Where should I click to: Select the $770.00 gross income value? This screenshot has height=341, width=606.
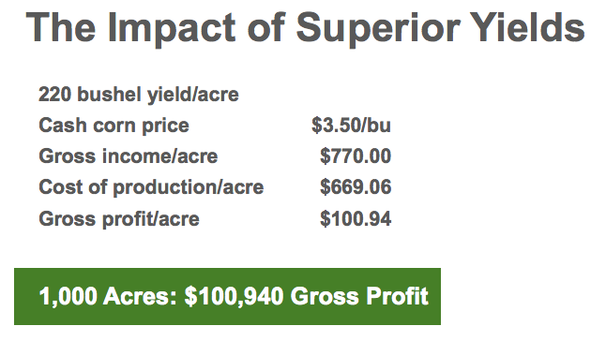tap(356, 156)
